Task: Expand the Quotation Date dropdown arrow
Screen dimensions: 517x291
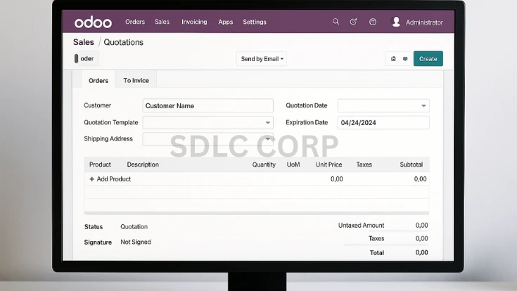Action: (x=423, y=106)
